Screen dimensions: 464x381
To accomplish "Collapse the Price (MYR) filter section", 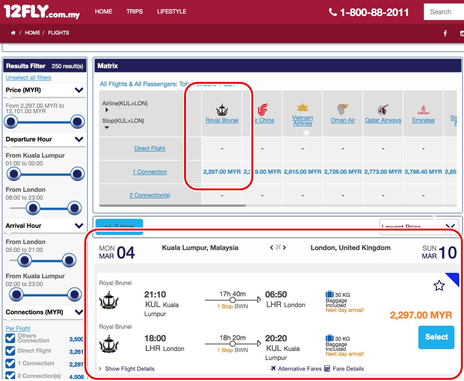I will (79, 90).
